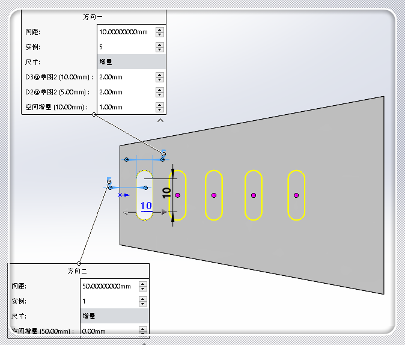Click the D3@草图2 (10.00mm) label
The image size is (405, 345).
[x=59, y=77]
